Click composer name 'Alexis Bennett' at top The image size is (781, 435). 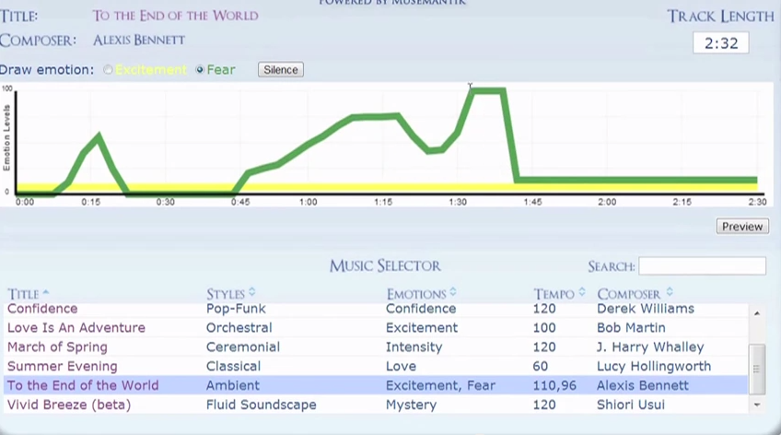[139, 40]
